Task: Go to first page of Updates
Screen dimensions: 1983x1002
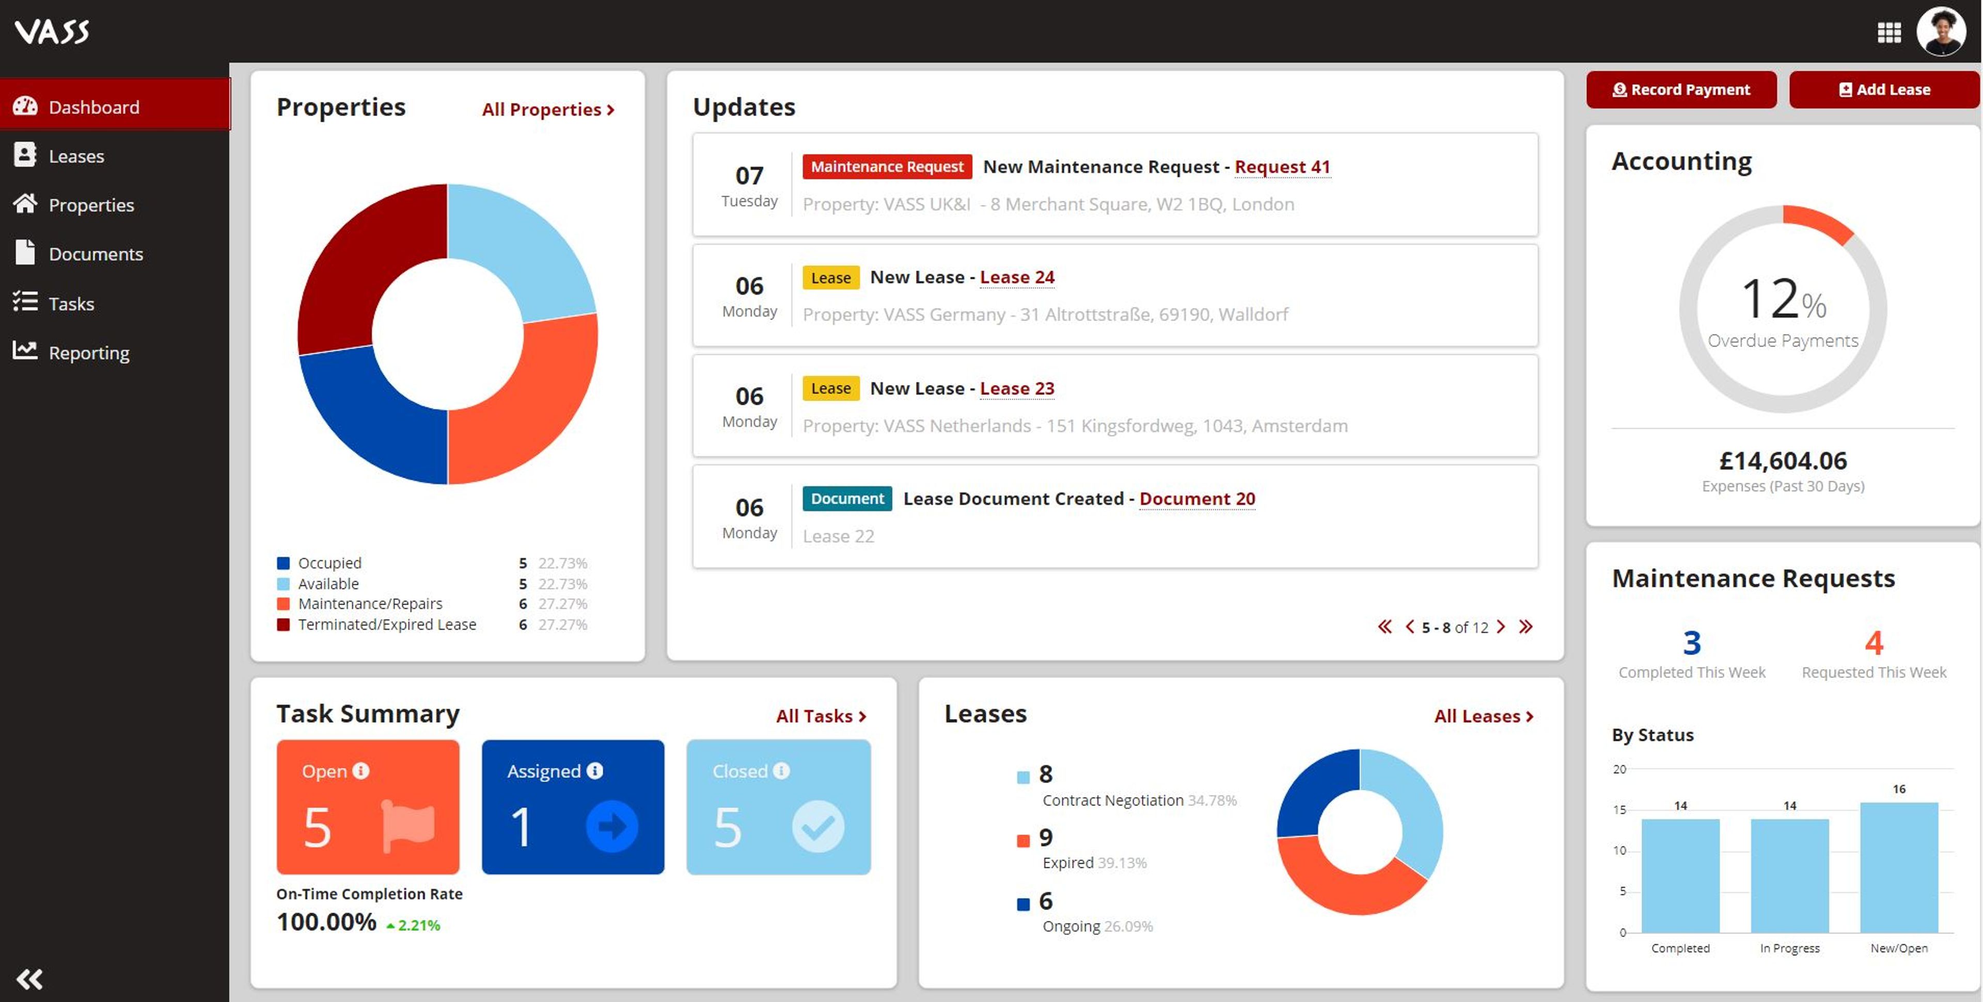Action: pyautogui.click(x=1385, y=626)
